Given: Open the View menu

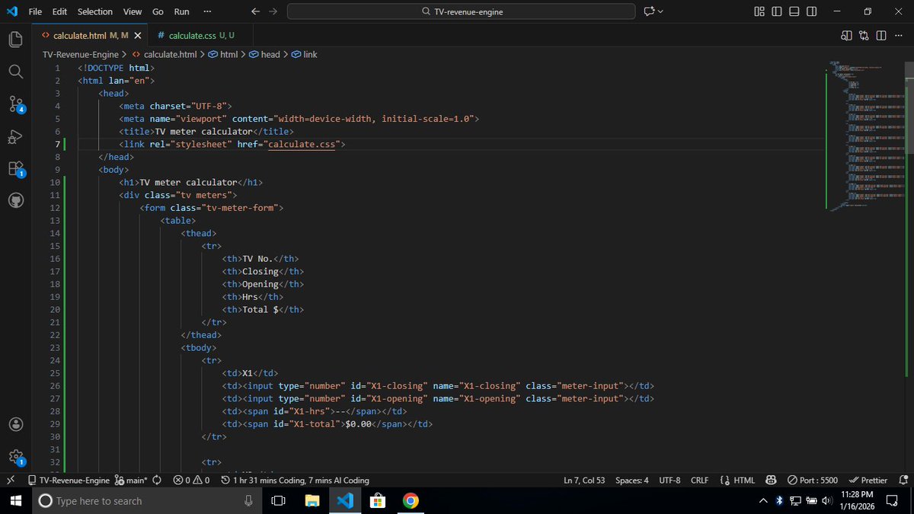Looking at the screenshot, I should (x=133, y=11).
